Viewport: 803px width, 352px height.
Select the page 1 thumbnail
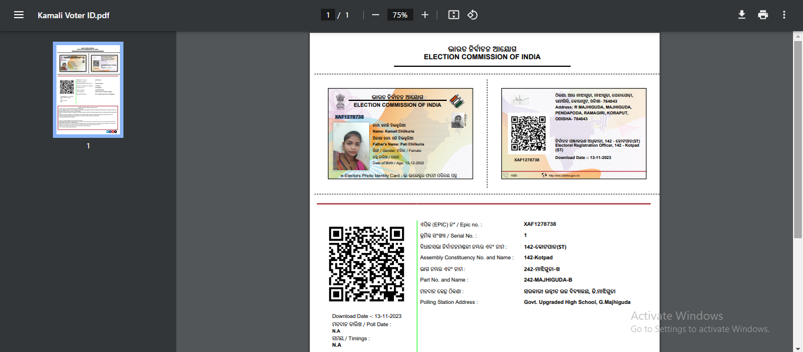[x=88, y=89]
